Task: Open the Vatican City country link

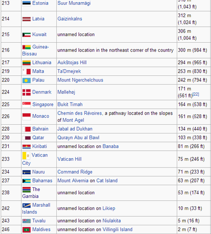Action: pyautogui.click(x=35, y=159)
